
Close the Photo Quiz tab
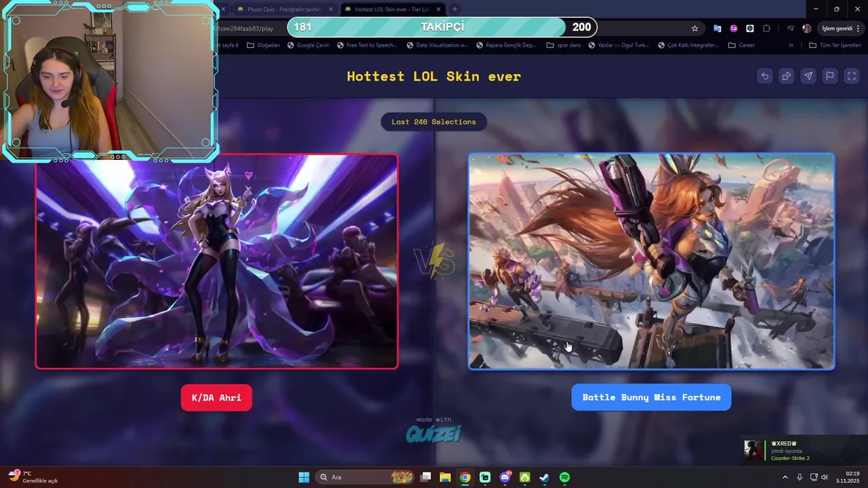pos(331,9)
